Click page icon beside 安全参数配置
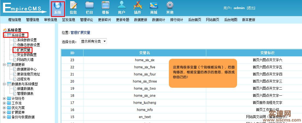 (15, 55)
